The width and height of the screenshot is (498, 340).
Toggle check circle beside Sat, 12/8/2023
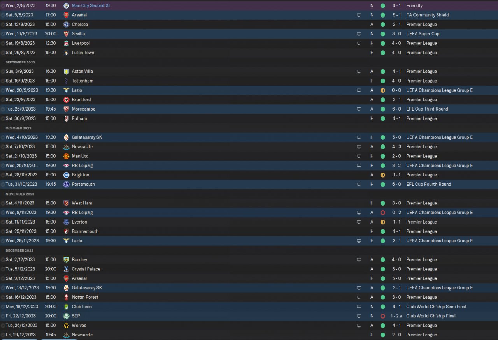tap(3, 24)
